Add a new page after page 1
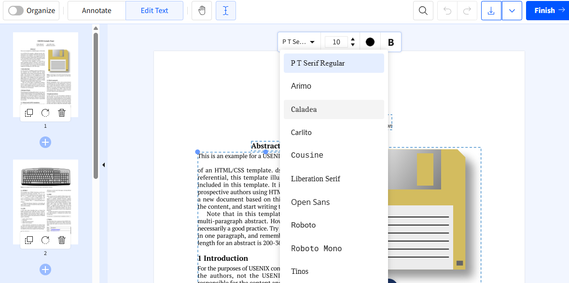569x283 pixels. click(x=45, y=142)
